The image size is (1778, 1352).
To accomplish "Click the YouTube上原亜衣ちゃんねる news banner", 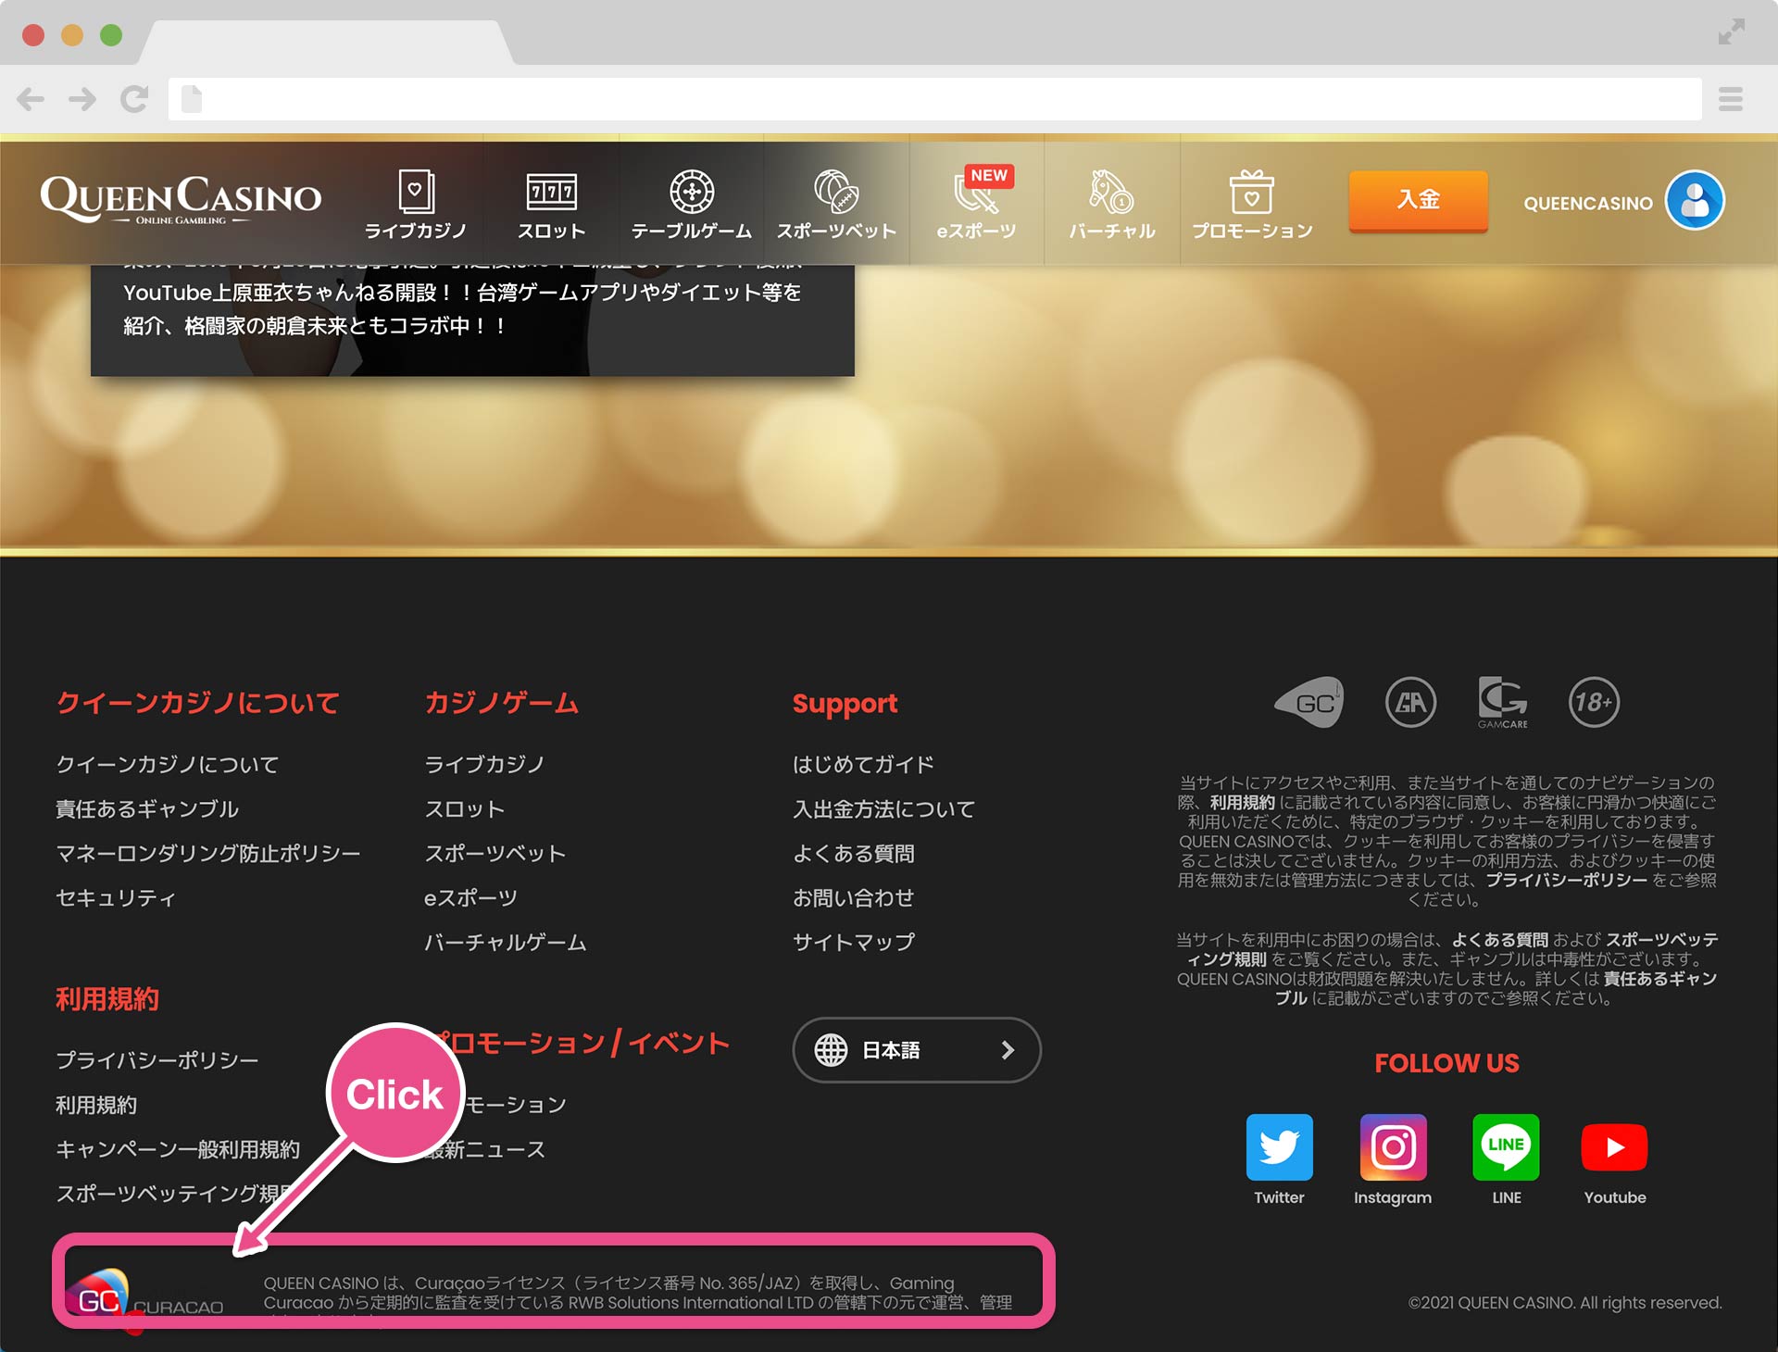I will click(x=472, y=319).
